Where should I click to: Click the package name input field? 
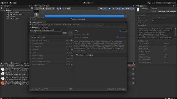(46, 30)
